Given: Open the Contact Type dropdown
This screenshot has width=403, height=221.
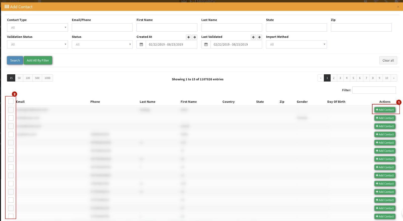Looking at the screenshot, I should (x=38, y=28).
